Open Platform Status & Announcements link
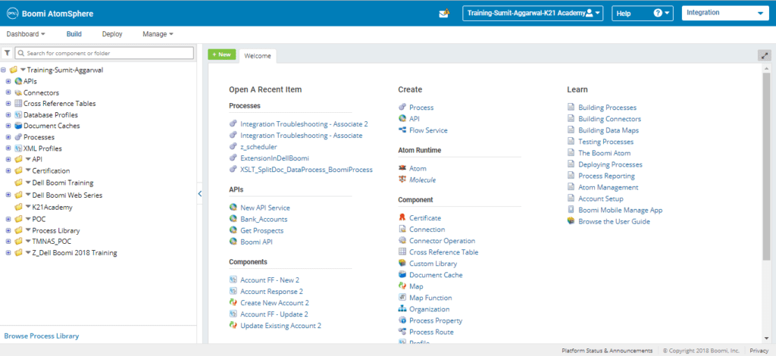This screenshot has height=356, width=776. tap(607, 351)
